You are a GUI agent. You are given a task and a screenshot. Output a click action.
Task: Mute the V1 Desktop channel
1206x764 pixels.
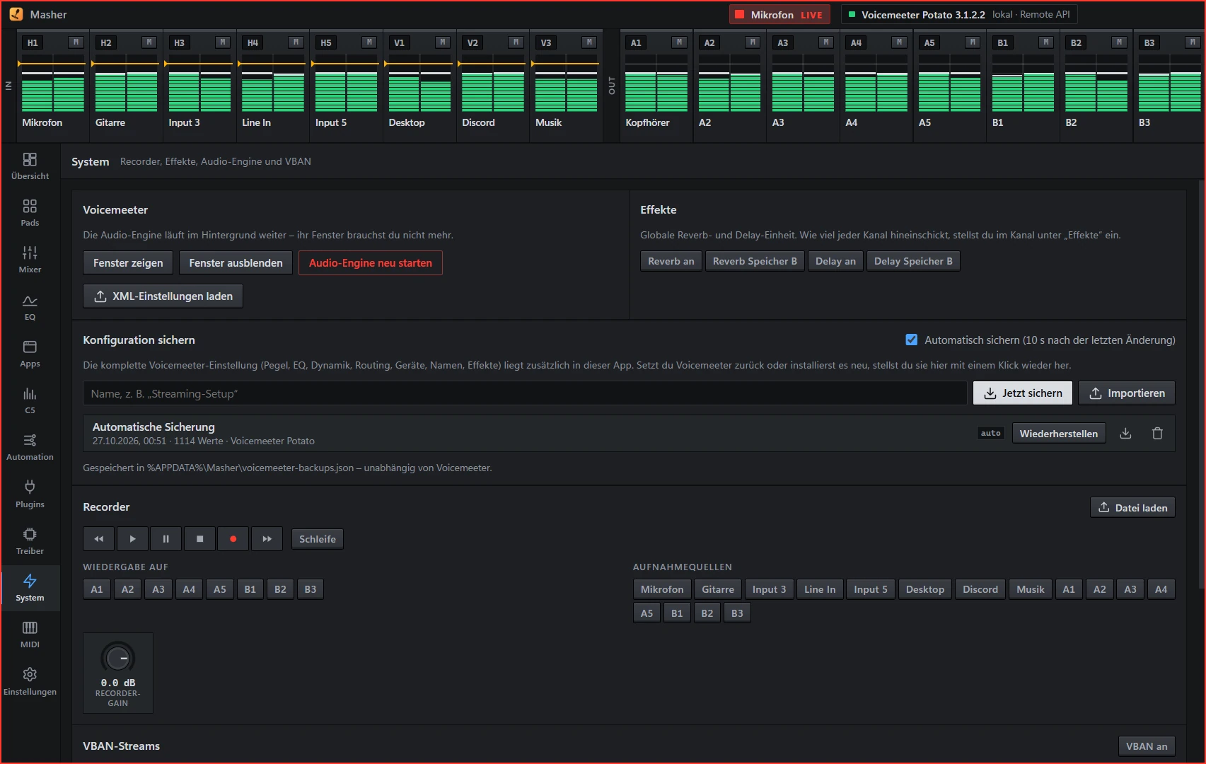point(443,42)
